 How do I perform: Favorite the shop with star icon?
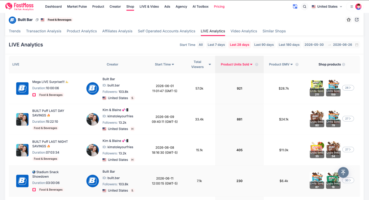coord(348,20)
